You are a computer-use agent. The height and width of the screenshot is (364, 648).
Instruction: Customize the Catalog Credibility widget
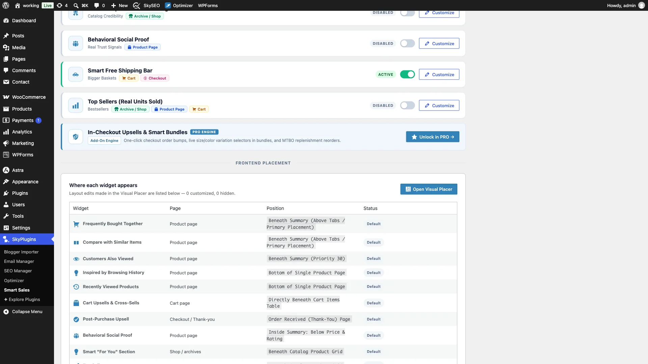pos(439,14)
